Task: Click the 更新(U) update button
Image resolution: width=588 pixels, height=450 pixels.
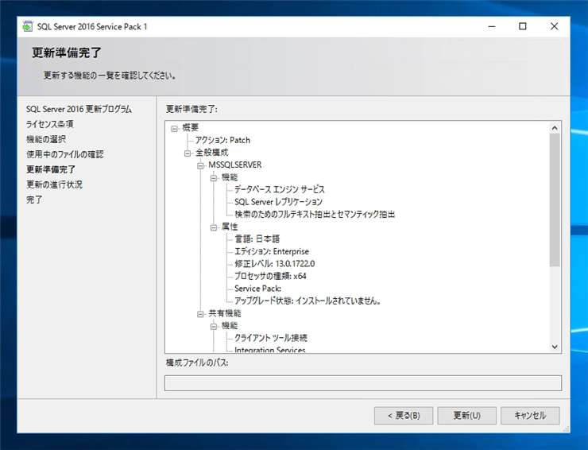Action: click(x=467, y=416)
